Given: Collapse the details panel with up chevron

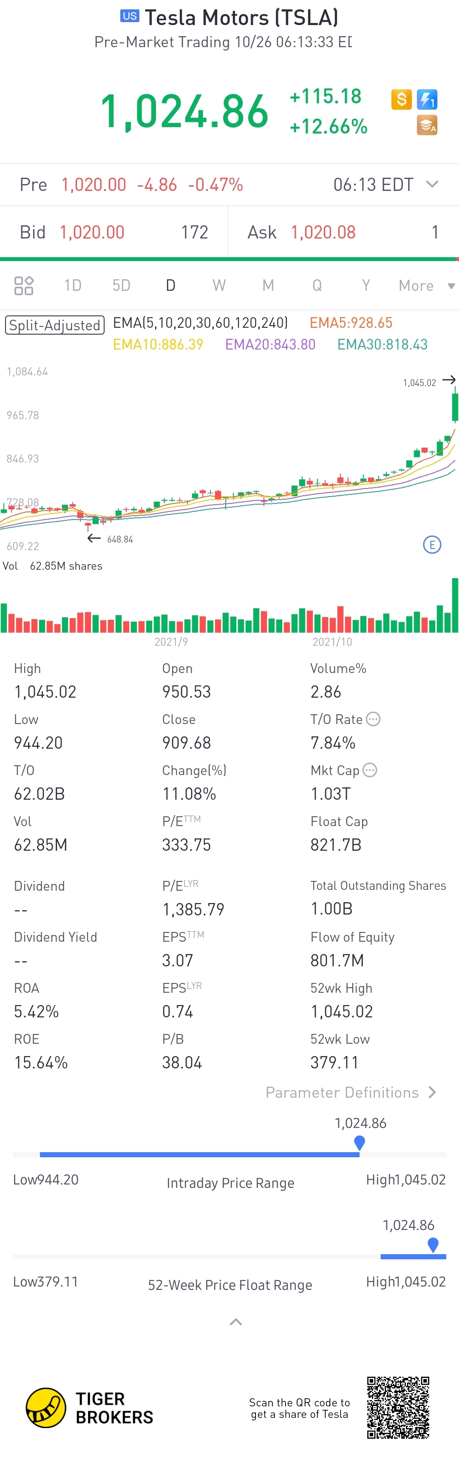Looking at the screenshot, I should (x=235, y=1322).
